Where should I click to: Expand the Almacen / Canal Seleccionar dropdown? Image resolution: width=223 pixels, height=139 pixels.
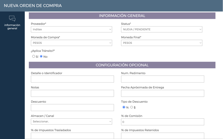point(71,122)
